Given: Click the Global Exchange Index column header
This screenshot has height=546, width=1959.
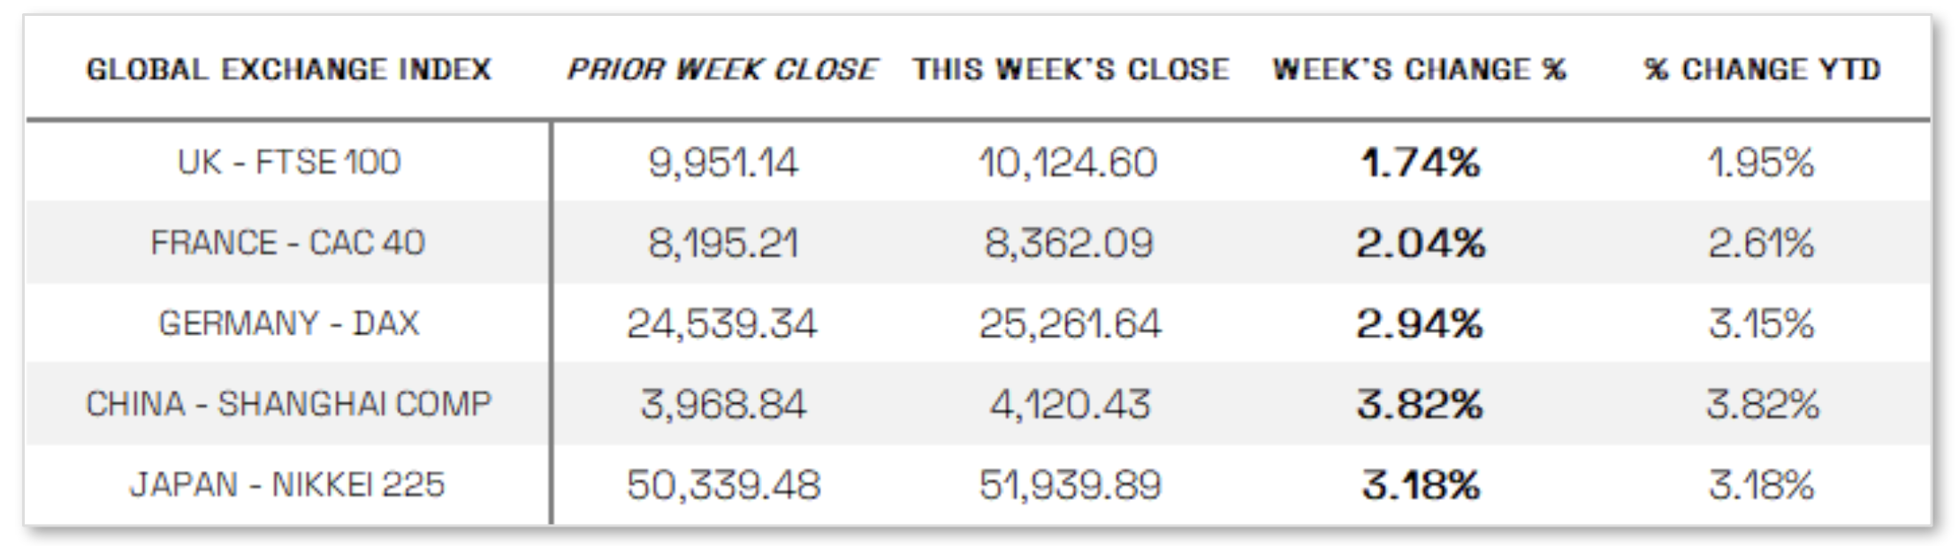Looking at the screenshot, I should pos(288,70).
